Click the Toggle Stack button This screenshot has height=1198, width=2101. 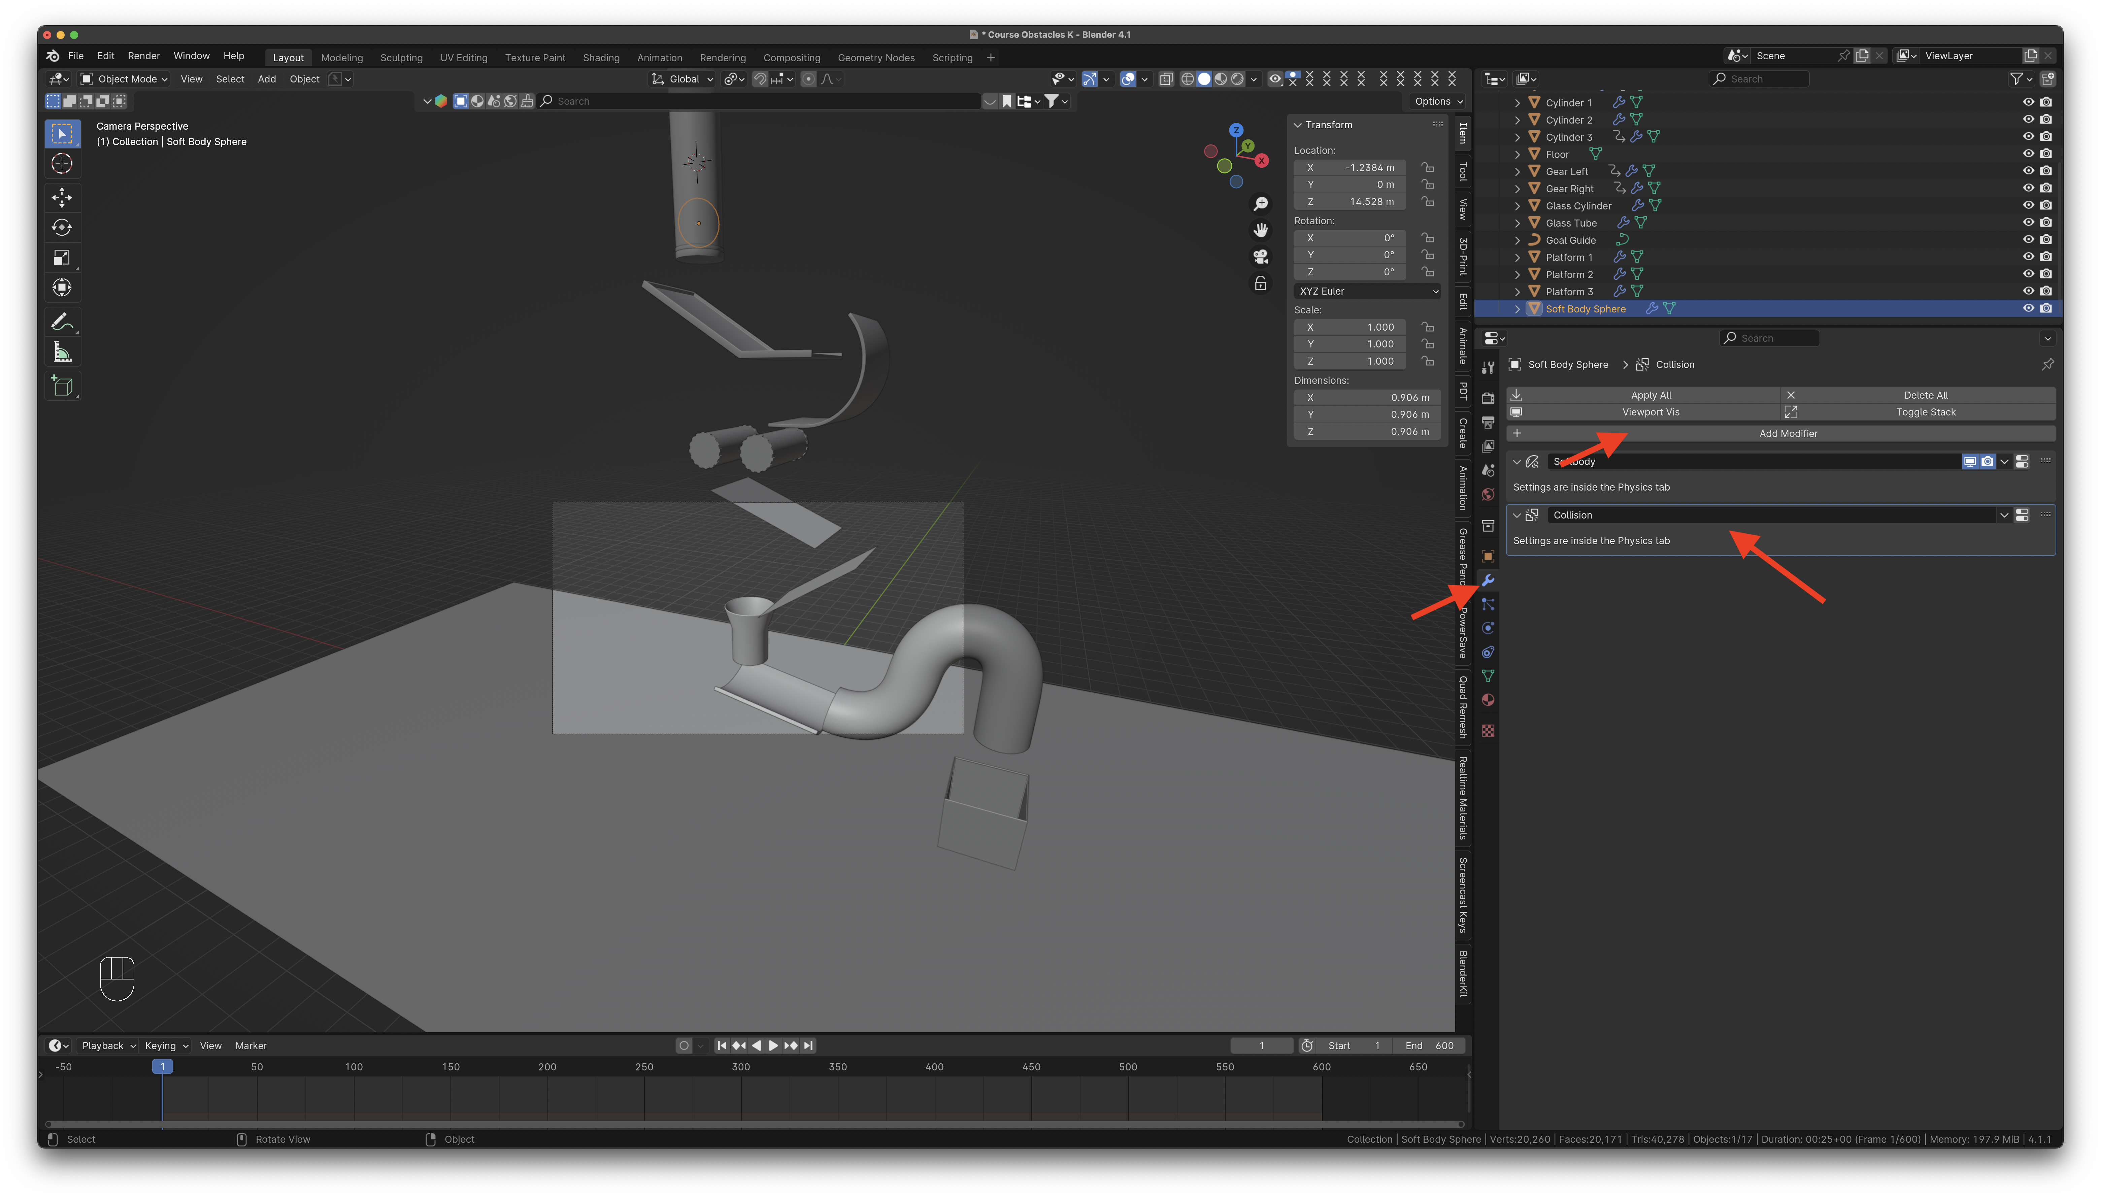coord(1919,412)
